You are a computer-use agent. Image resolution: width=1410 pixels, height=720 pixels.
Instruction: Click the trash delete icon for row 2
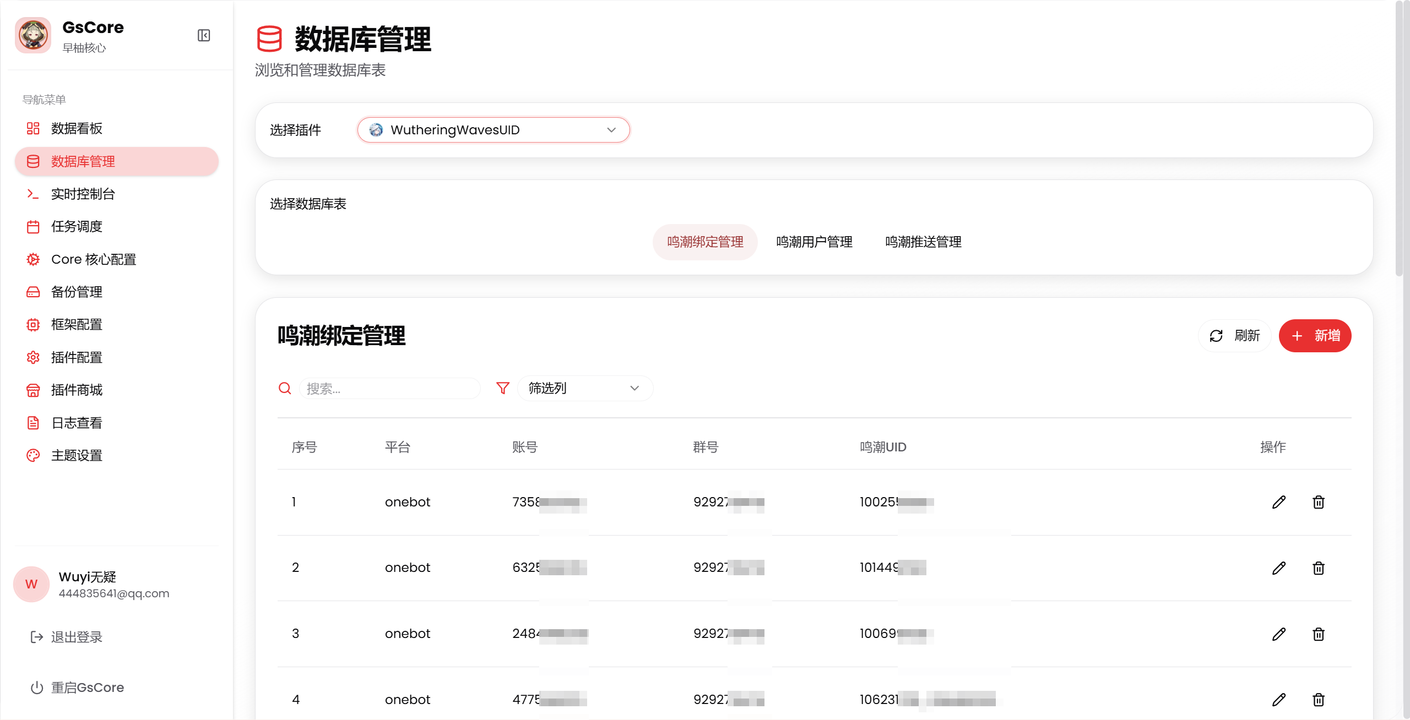[1318, 568]
